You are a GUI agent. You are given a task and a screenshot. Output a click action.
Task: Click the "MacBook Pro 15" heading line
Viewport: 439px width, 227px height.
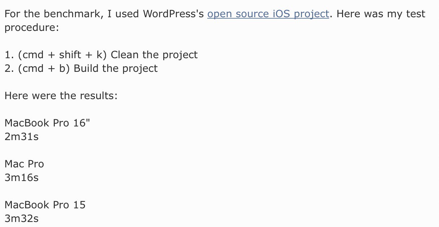[45, 205]
